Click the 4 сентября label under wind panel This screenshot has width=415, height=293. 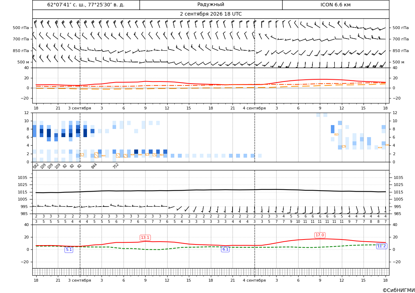(254, 108)
